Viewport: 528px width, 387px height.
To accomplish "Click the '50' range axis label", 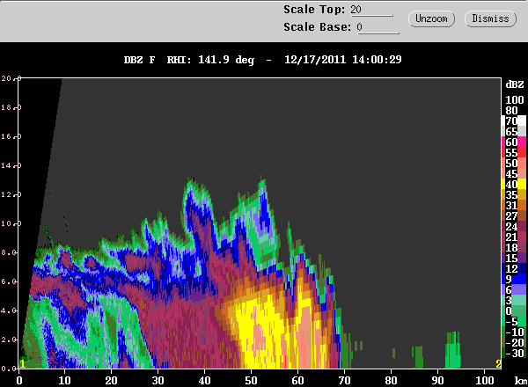I will pyautogui.click(x=251, y=381).
